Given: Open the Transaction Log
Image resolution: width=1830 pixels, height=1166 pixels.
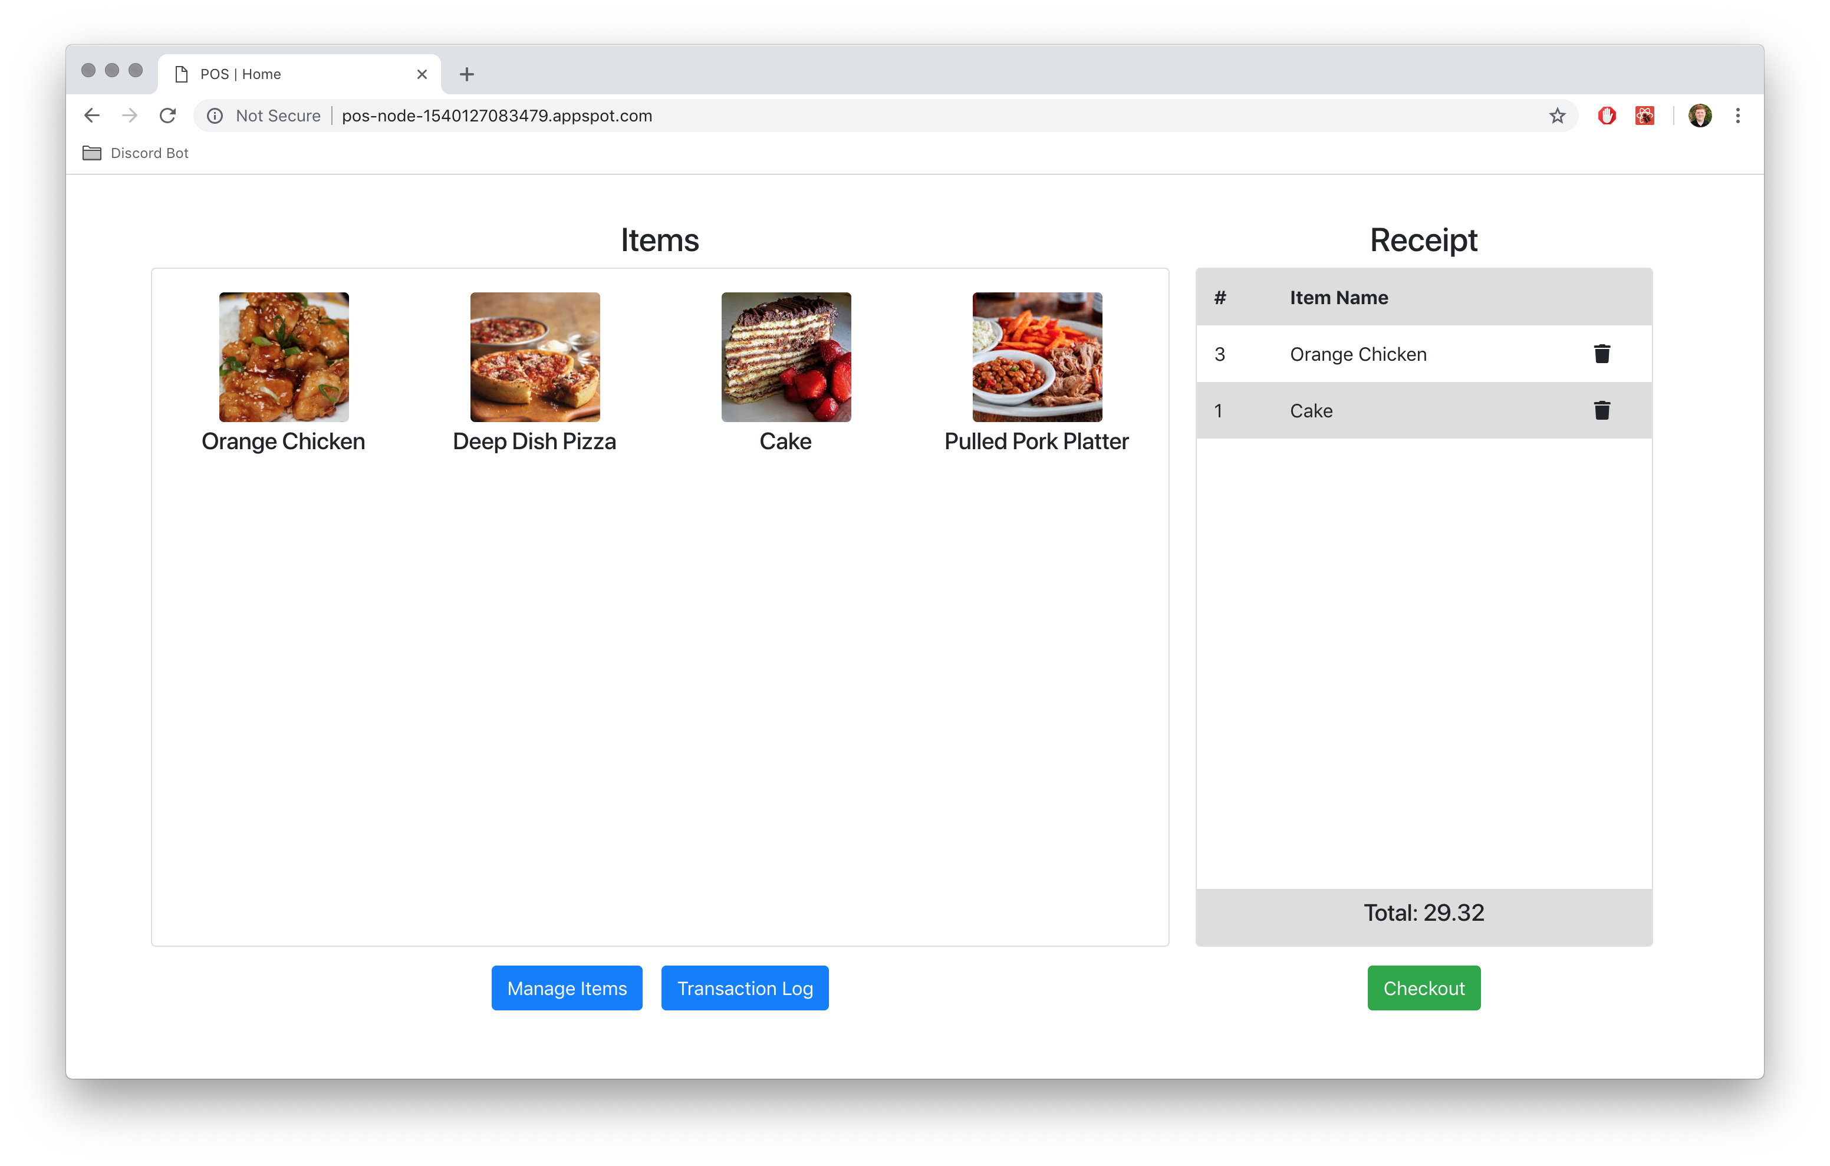Looking at the screenshot, I should [x=744, y=987].
